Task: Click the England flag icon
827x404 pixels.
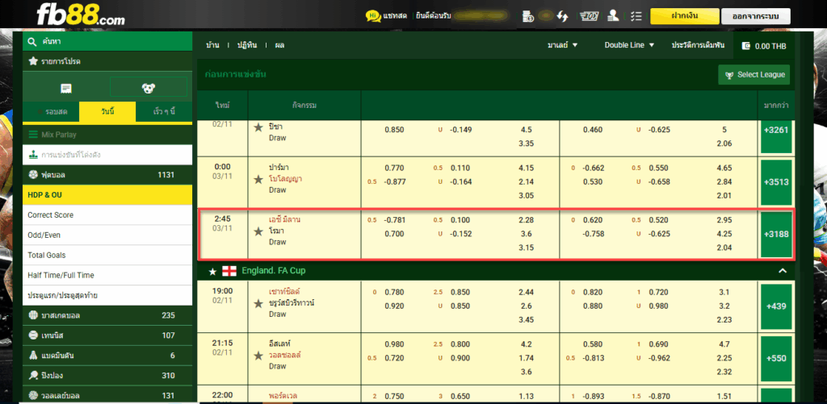Action: 229,271
